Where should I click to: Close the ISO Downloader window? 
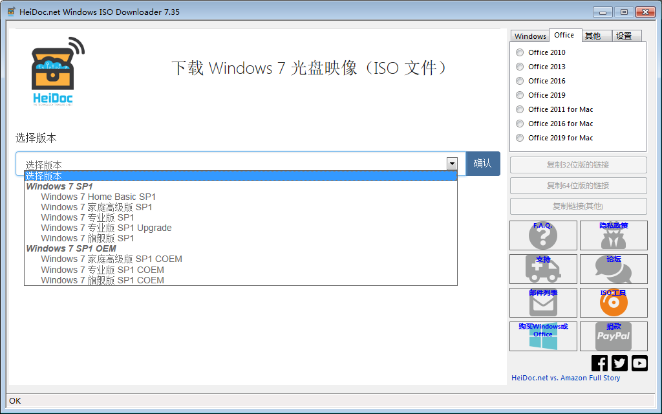click(646, 12)
